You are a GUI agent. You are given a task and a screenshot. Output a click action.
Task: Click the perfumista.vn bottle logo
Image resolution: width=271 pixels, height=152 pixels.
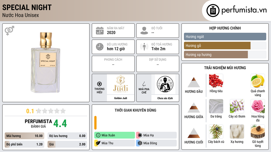tap(213, 11)
